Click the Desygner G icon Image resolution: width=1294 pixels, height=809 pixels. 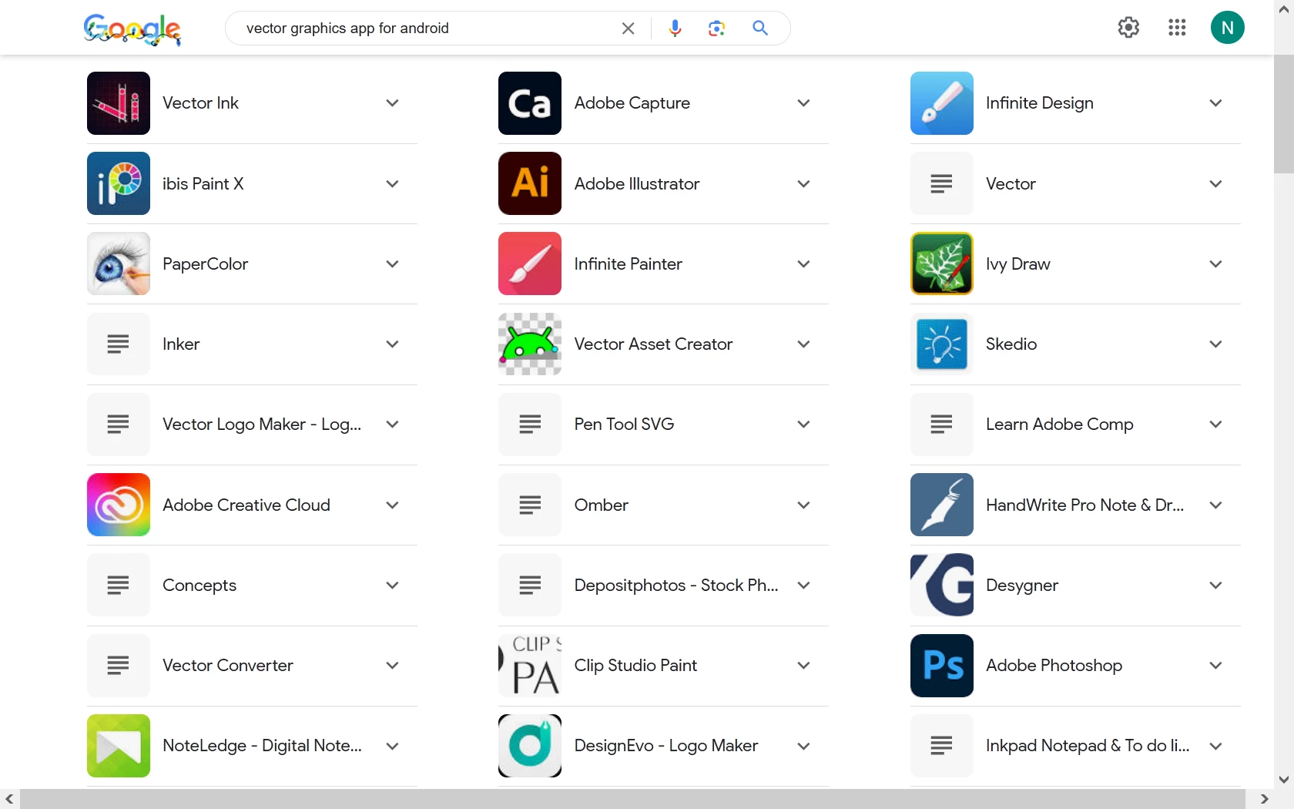pyautogui.click(x=941, y=585)
